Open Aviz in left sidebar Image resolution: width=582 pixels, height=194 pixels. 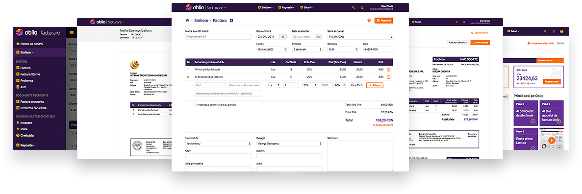pyautogui.click(x=22, y=87)
